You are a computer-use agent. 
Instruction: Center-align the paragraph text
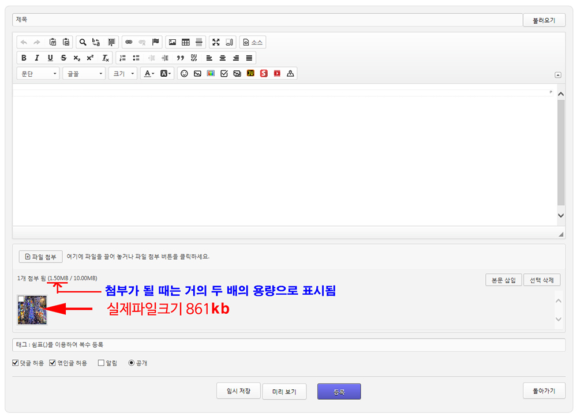[x=222, y=58]
